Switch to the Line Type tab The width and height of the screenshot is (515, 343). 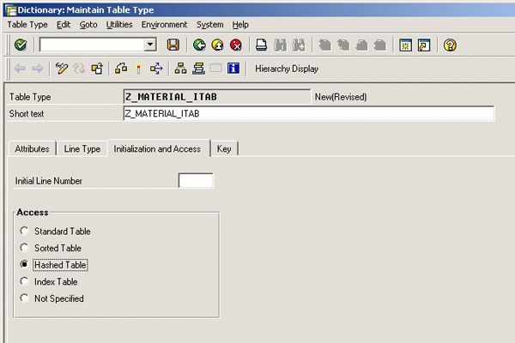coord(82,148)
